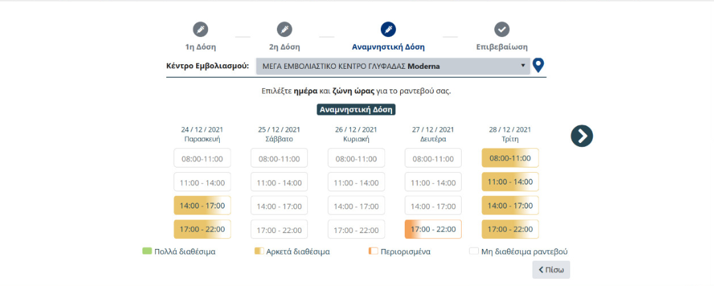Image resolution: width=714 pixels, height=286 pixels.
Task: Pick Tuesday 28/12 slot 08:00-11:00
Action: pos(509,158)
